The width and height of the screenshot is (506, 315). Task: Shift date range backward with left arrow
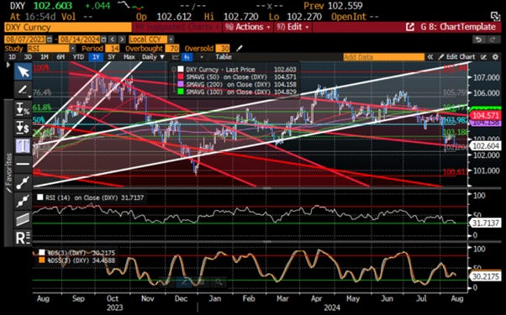tap(113, 39)
